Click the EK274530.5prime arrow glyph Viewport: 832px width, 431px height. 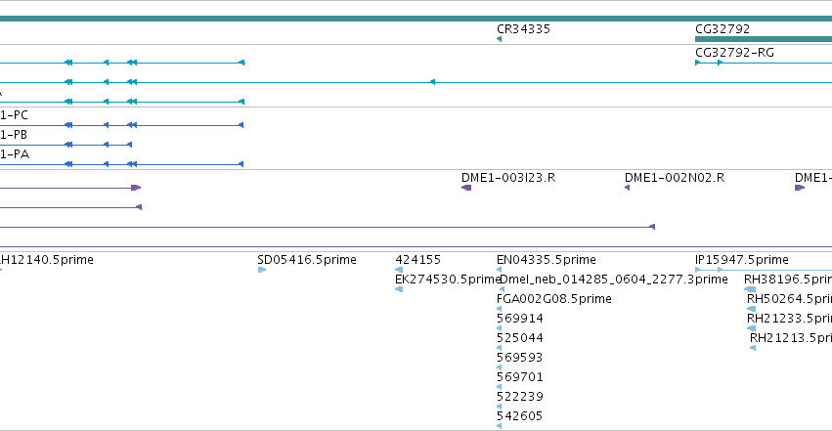399,289
